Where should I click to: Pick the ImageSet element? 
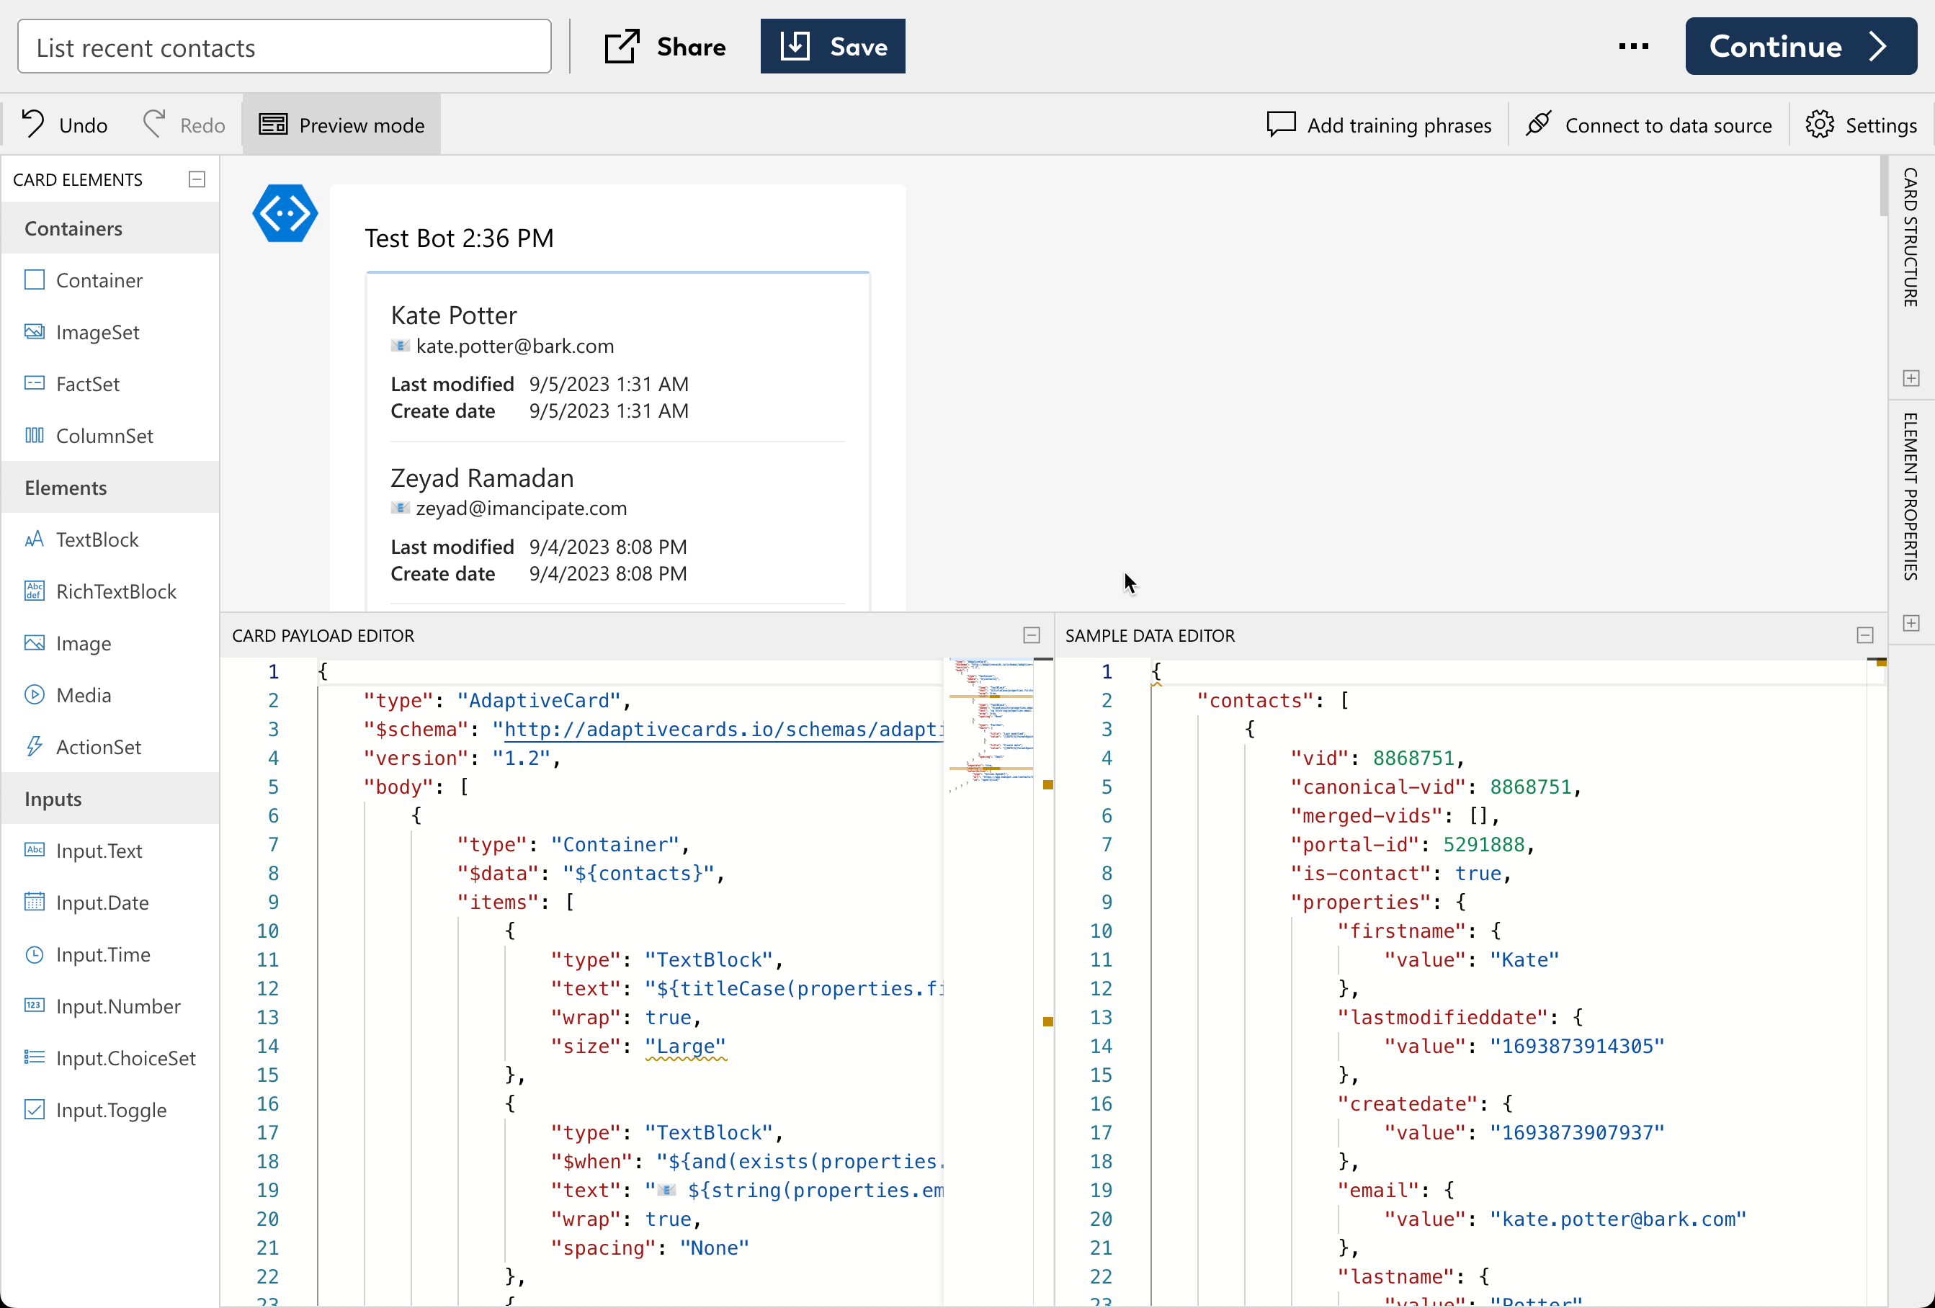tap(110, 332)
